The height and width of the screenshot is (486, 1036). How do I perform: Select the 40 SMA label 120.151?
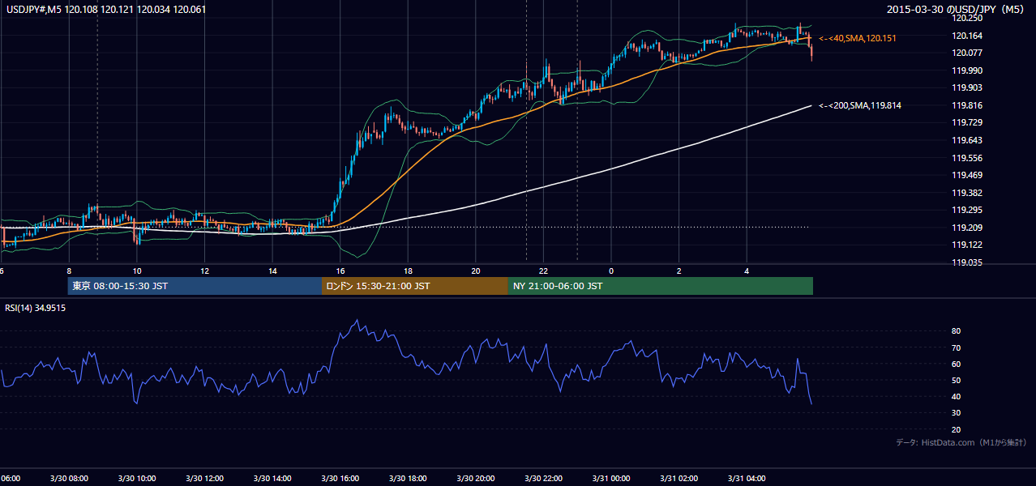point(858,38)
